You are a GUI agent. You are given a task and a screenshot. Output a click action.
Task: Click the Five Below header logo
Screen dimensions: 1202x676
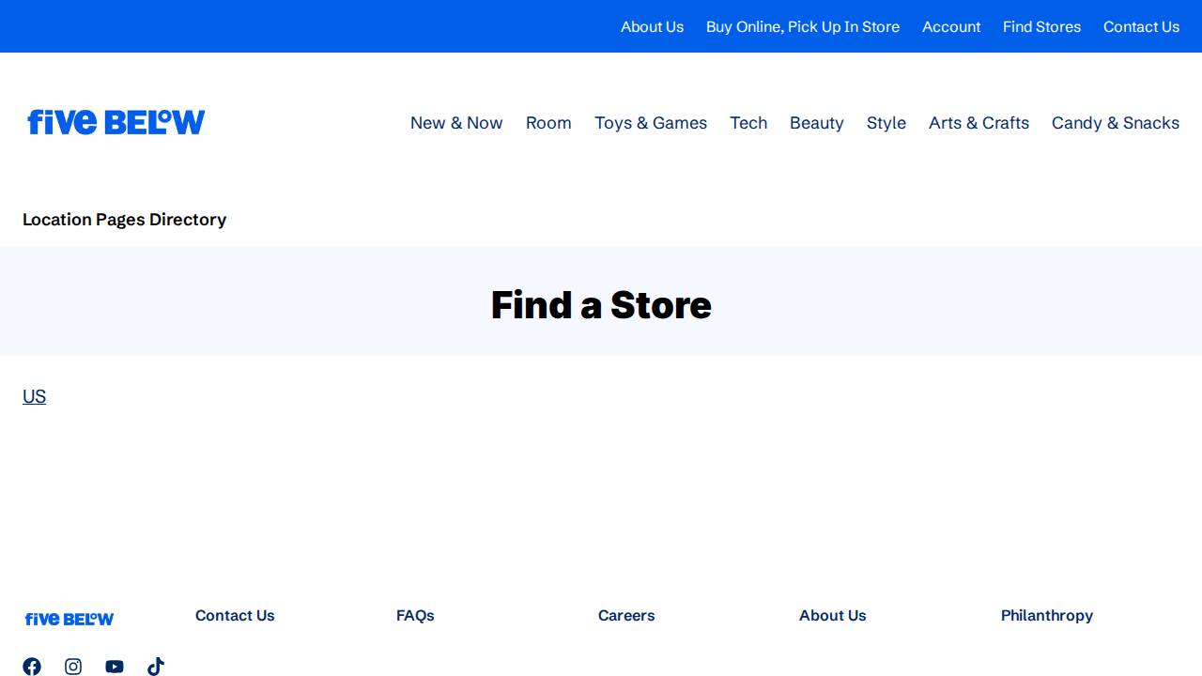click(116, 122)
